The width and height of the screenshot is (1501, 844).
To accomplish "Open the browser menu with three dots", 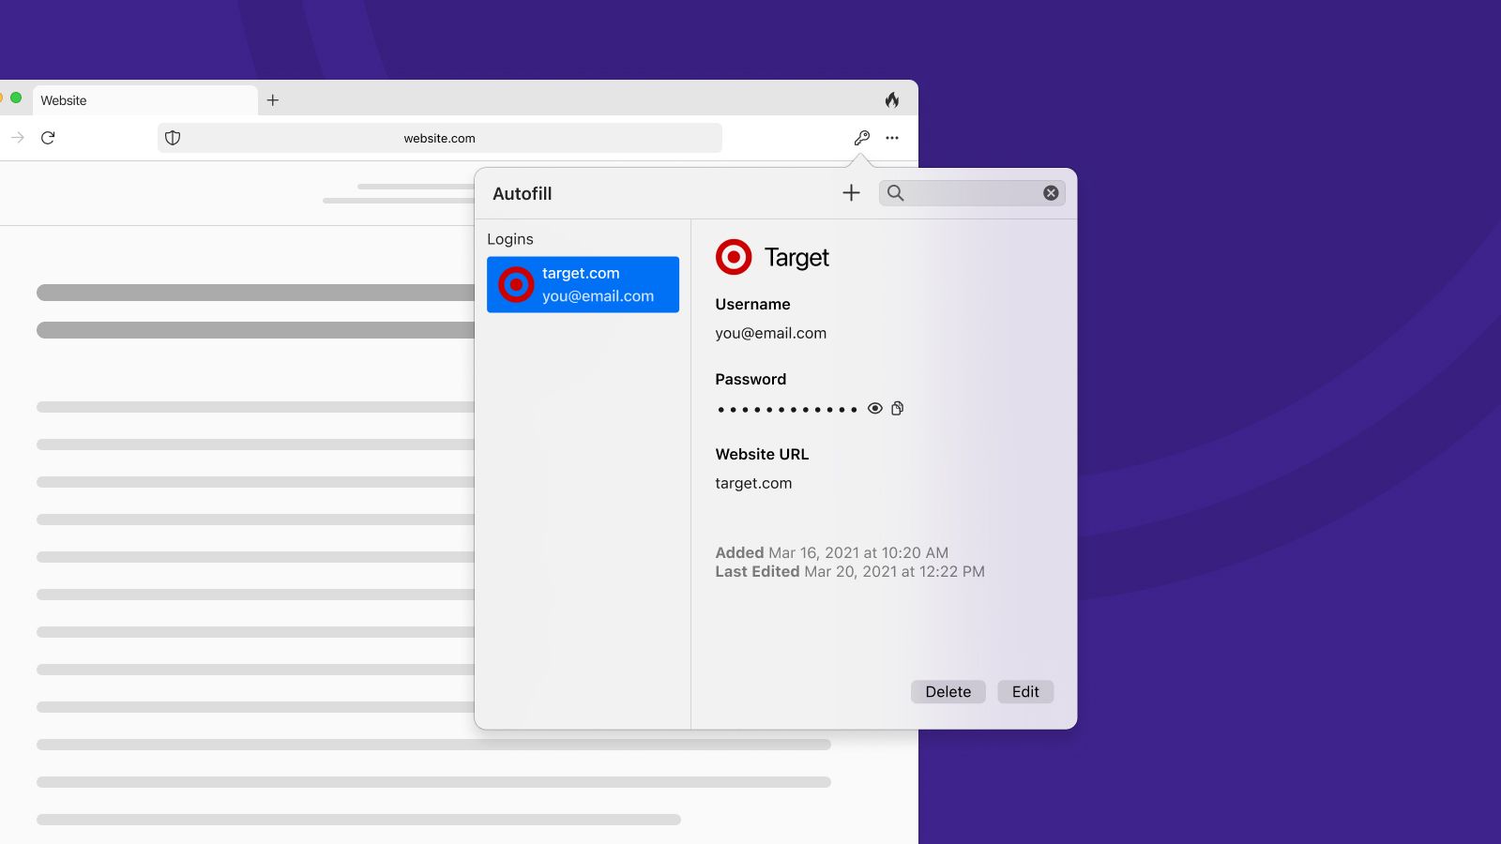I will pyautogui.click(x=892, y=137).
